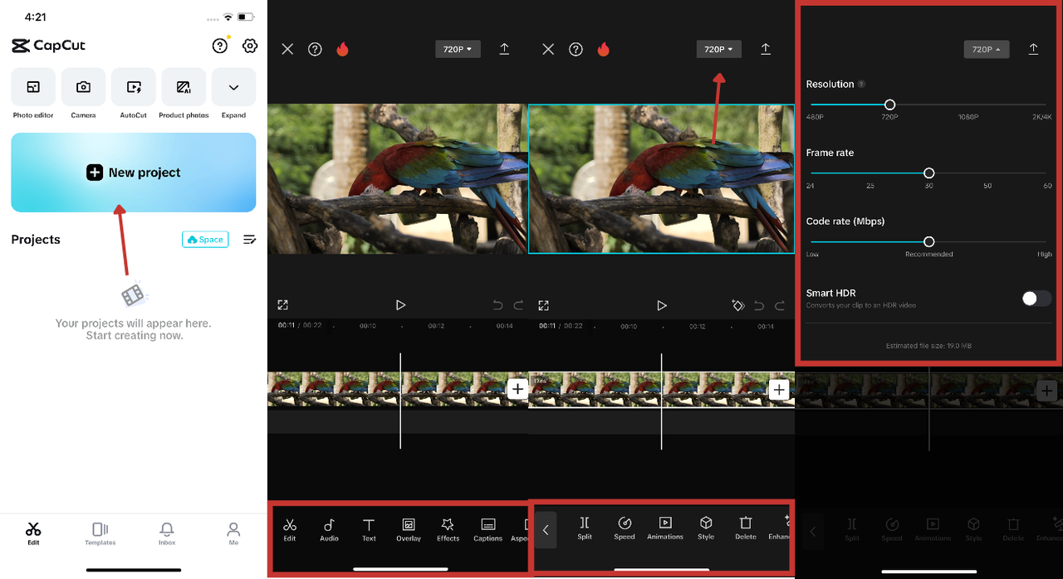Viewport: 1063px width, 579px height.
Task: Open the Style tool in clip toolbar
Action: pyautogui.click(x=706, y=528)
